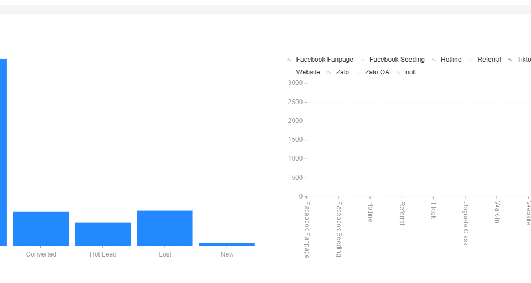This screenshot has width=531, height=283.
Task: Click the Zalo OA legend line marker
Action: click(358, 72)
